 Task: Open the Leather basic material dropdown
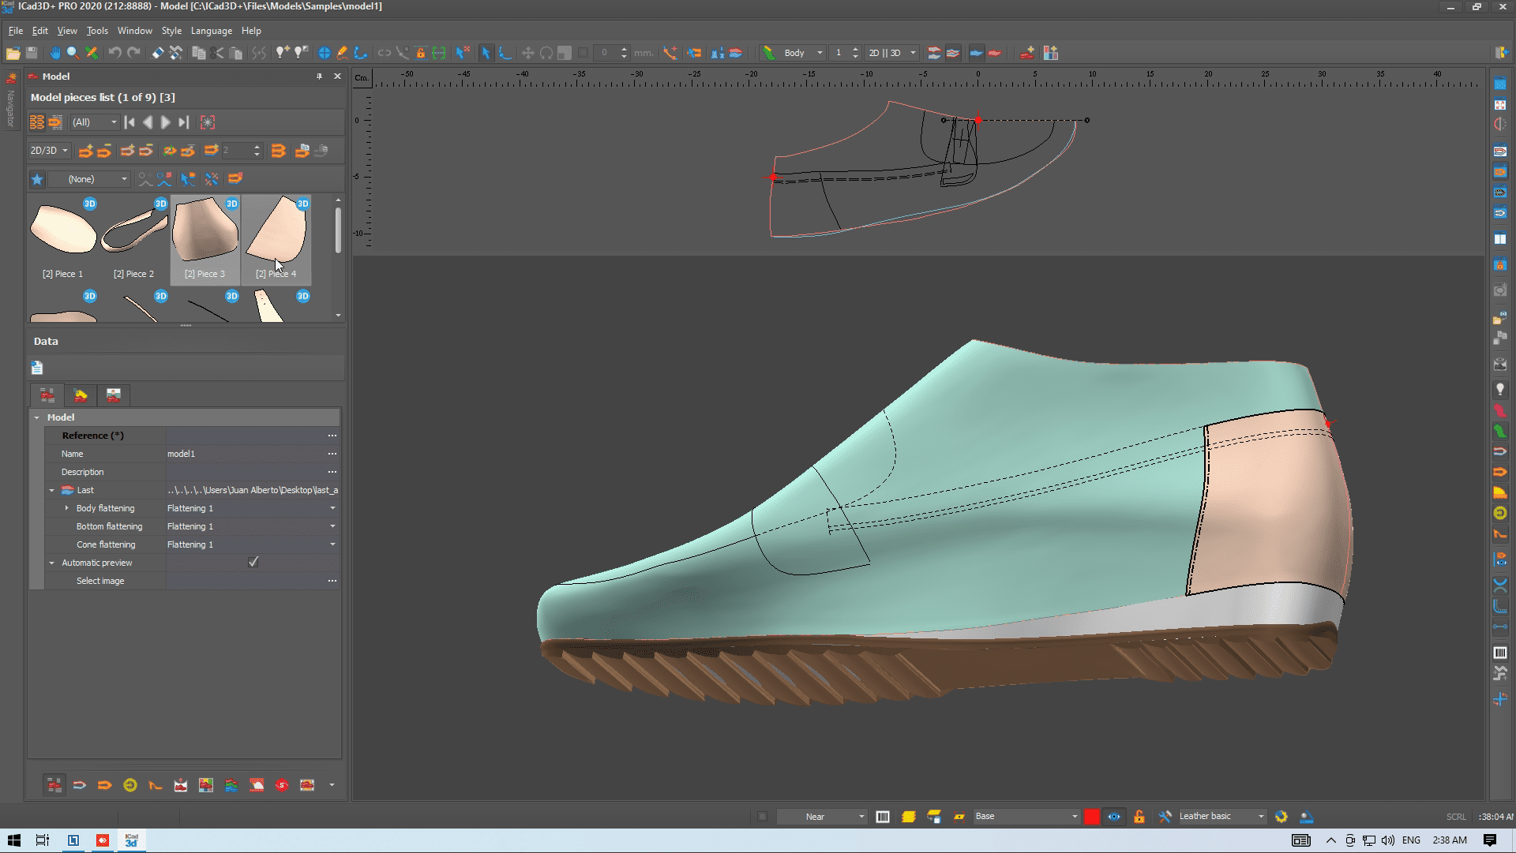click(x=1260, y=817)
